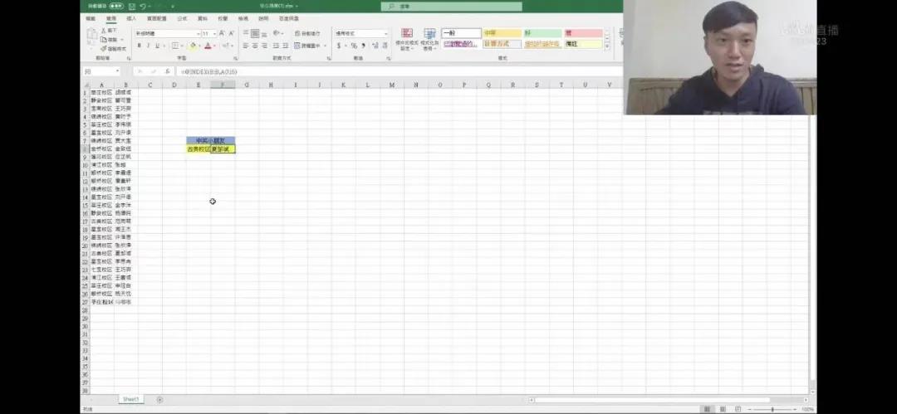897x414 pixels.
Task: Click the Copy icon in clipboard group
Action: click(x=104, y=40)
